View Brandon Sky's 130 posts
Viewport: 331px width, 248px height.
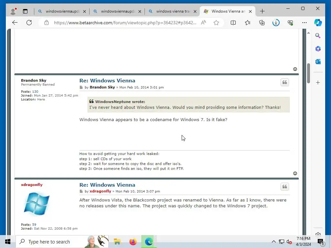pos(35,91)
